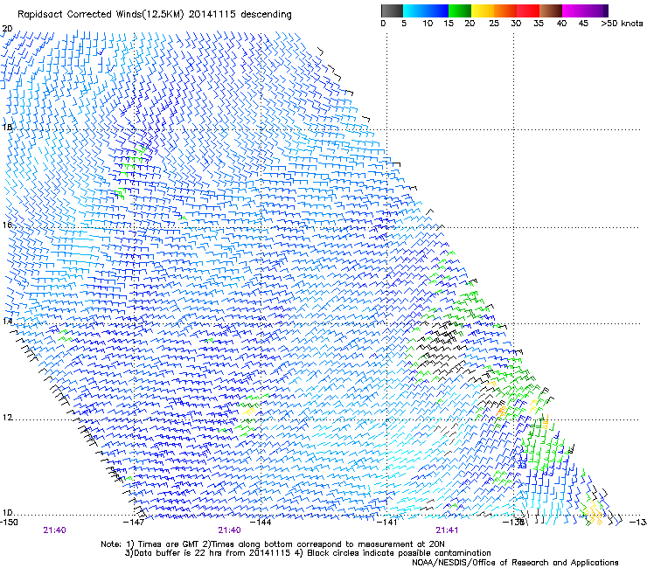Click the '40' legend scale label
The height and width of the screenshot is (568, 647).
[561, 24]
